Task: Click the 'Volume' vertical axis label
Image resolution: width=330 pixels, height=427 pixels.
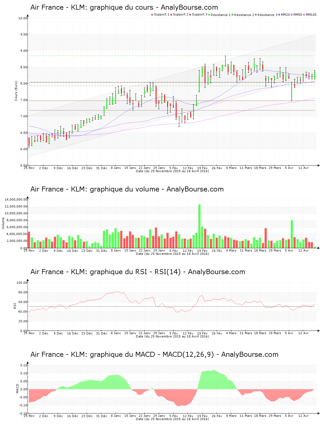Action: coord(3,223)
